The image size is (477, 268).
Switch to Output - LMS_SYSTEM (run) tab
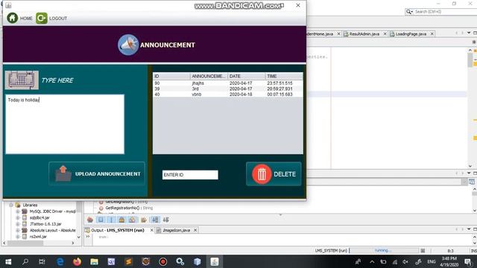tap(118, 230)
